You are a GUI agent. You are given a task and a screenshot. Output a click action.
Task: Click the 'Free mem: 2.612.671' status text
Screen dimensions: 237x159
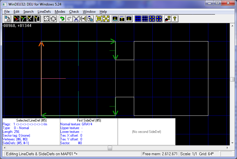pos(160,154)
